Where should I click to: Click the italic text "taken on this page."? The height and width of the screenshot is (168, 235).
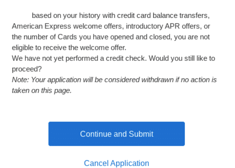[x=42, y=91]
